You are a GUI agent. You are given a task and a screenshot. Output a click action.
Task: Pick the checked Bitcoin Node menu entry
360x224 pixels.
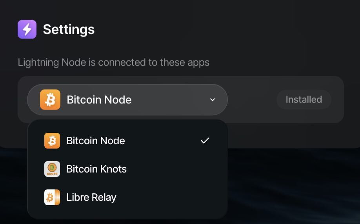[x=127, y=141]
